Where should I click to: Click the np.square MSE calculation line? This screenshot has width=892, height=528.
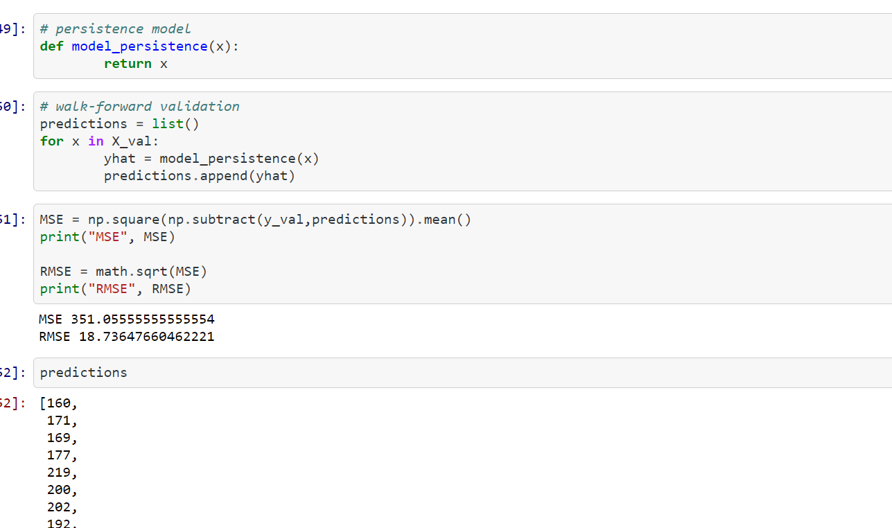click(x=255, y=219)
